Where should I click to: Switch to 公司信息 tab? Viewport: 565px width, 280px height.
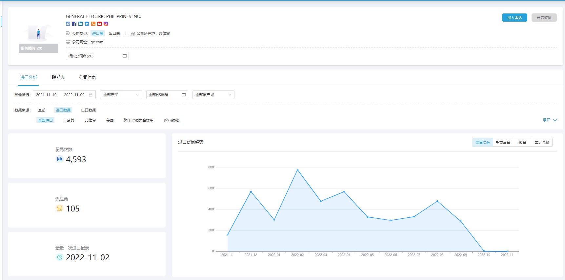tap(87, 78)
